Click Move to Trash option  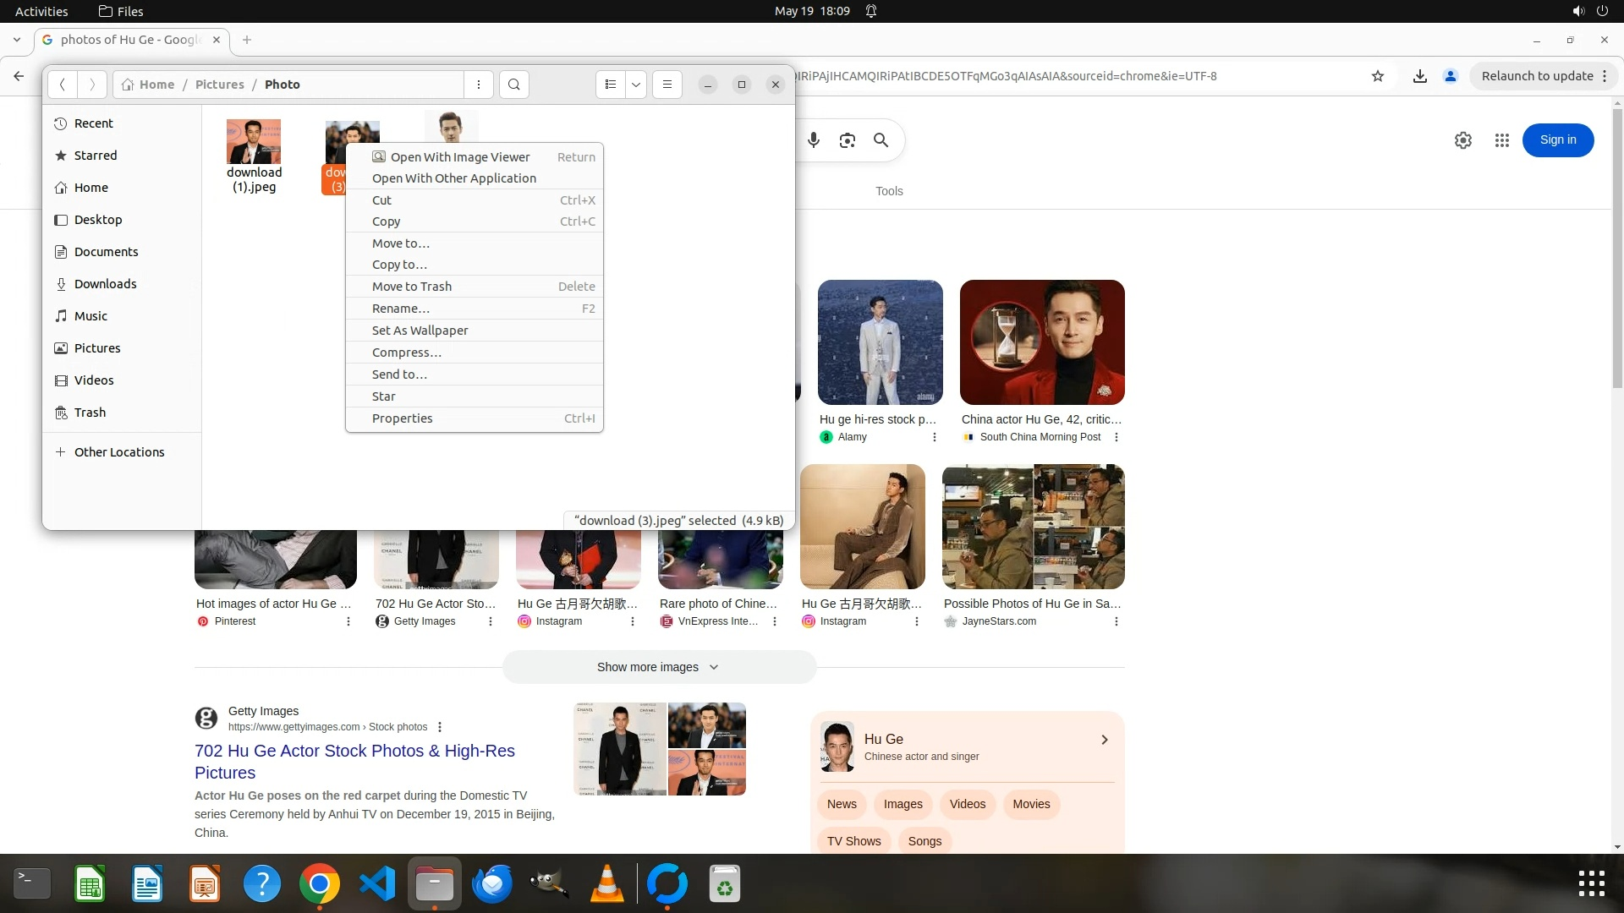[411, 287]
